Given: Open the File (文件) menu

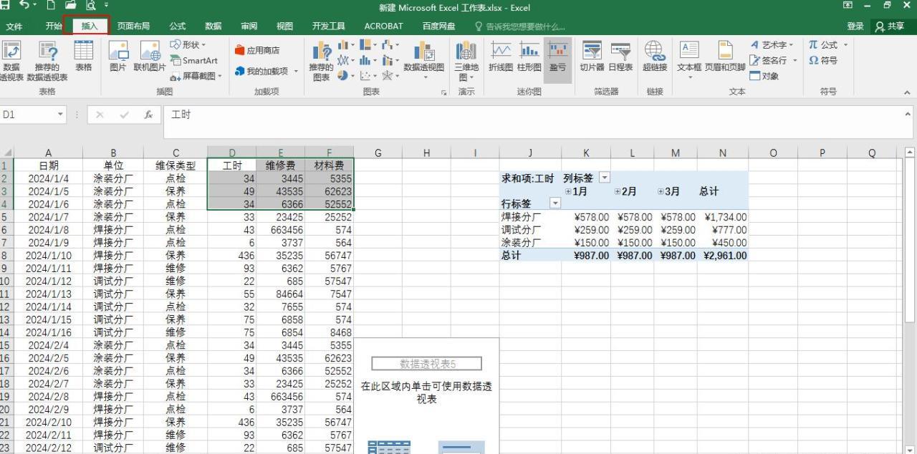Looking at the screenshot, I should point(14,26).
